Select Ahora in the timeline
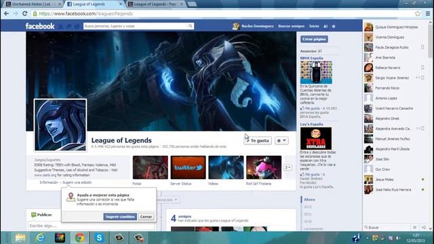The width and height of the screenshot is (434, 244). (x=309, y=199)
